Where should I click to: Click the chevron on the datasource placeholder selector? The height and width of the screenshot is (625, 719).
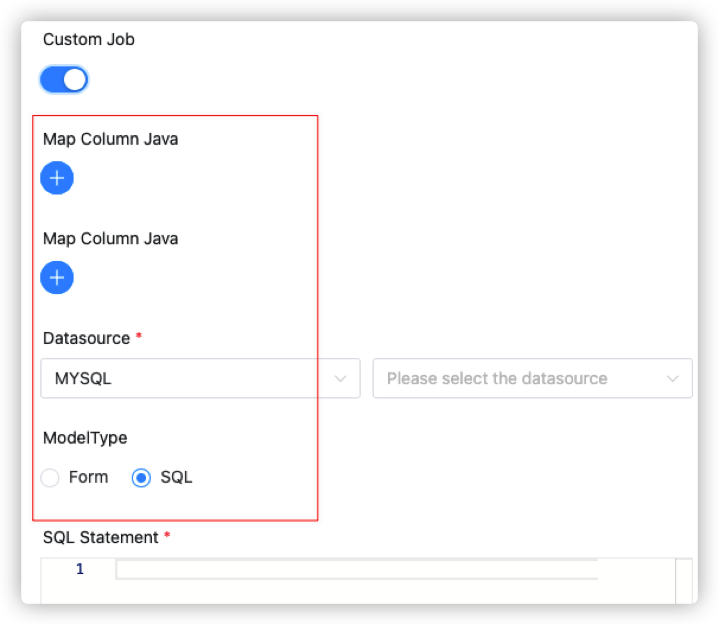673,378
